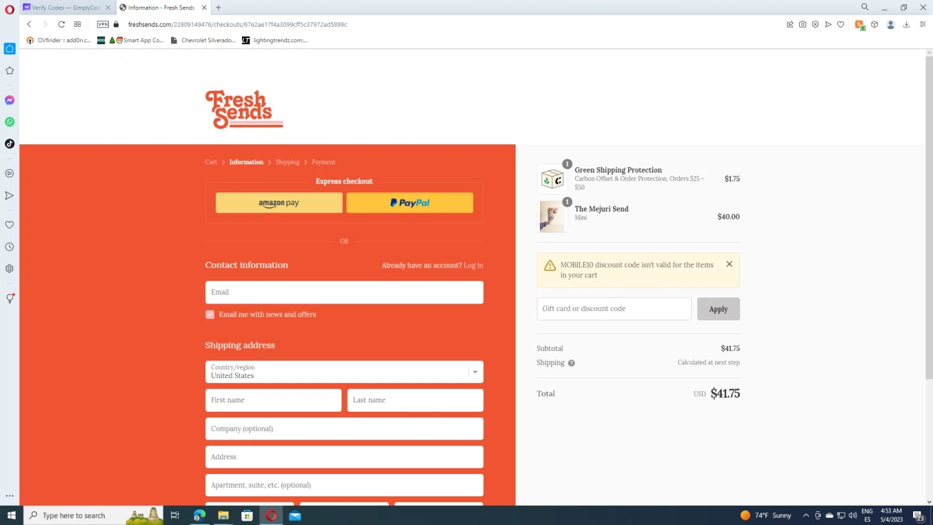
Task: Click the Gift card or discount code field
Action: (614, 309)
